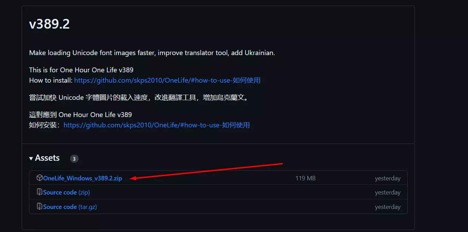Open the English How to install GitHub link

[x=167, y=80]
